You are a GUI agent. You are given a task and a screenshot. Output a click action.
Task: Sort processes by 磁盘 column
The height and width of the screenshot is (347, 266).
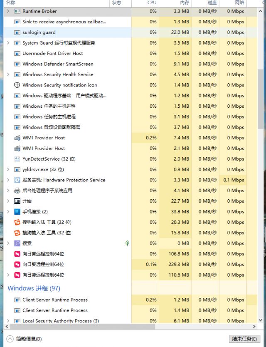205,3
